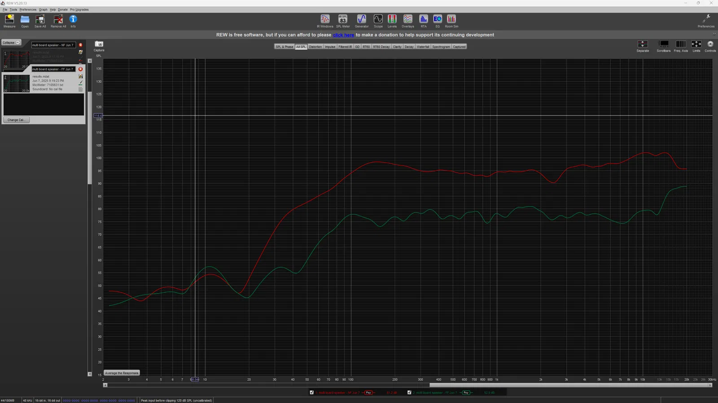Open the Room Sim tool

click(451, 21)
